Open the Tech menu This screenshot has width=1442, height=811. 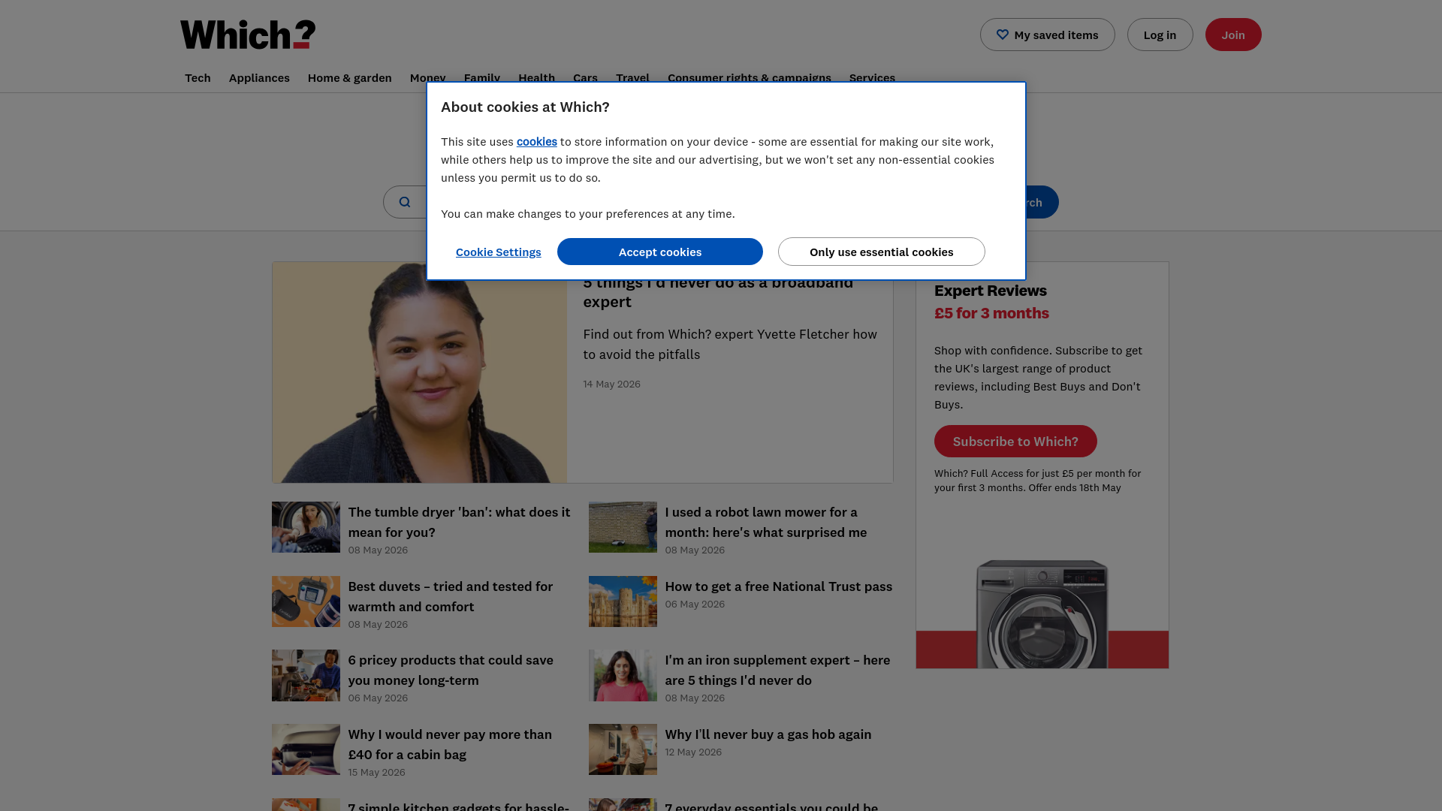click(198, 77)
